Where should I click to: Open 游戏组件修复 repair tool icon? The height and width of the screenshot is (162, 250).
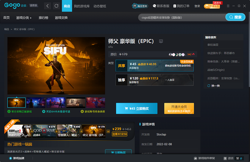pos(196,158)
